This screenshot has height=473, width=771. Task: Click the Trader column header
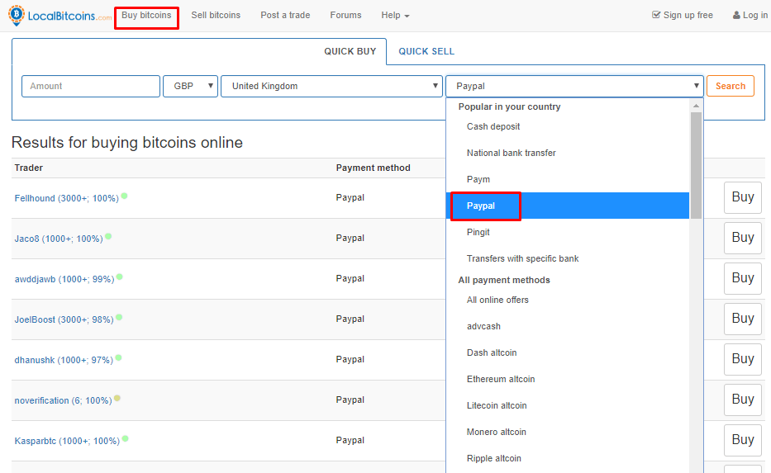coord(29,168)
